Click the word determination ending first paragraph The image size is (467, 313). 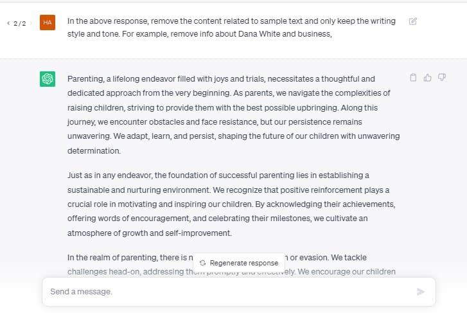94,151
